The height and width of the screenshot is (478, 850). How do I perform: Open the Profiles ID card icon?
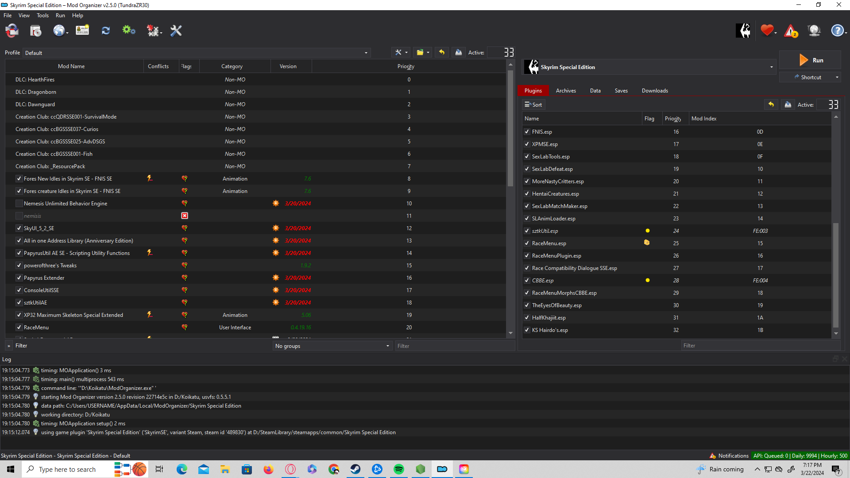82,31
